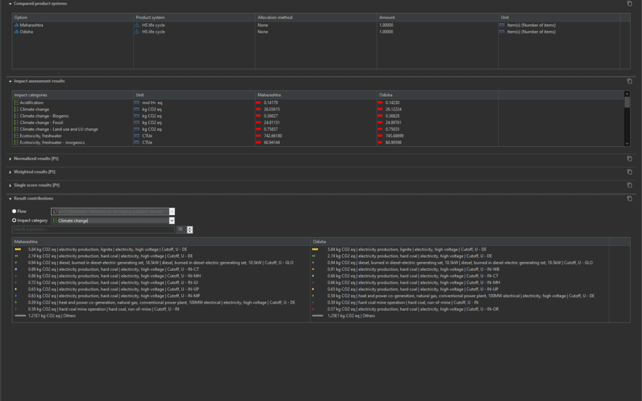This screenshot has height=401, width=642.
Task: Click the Climate change - Biogenic category icon
Action: (x=17, y=116)
